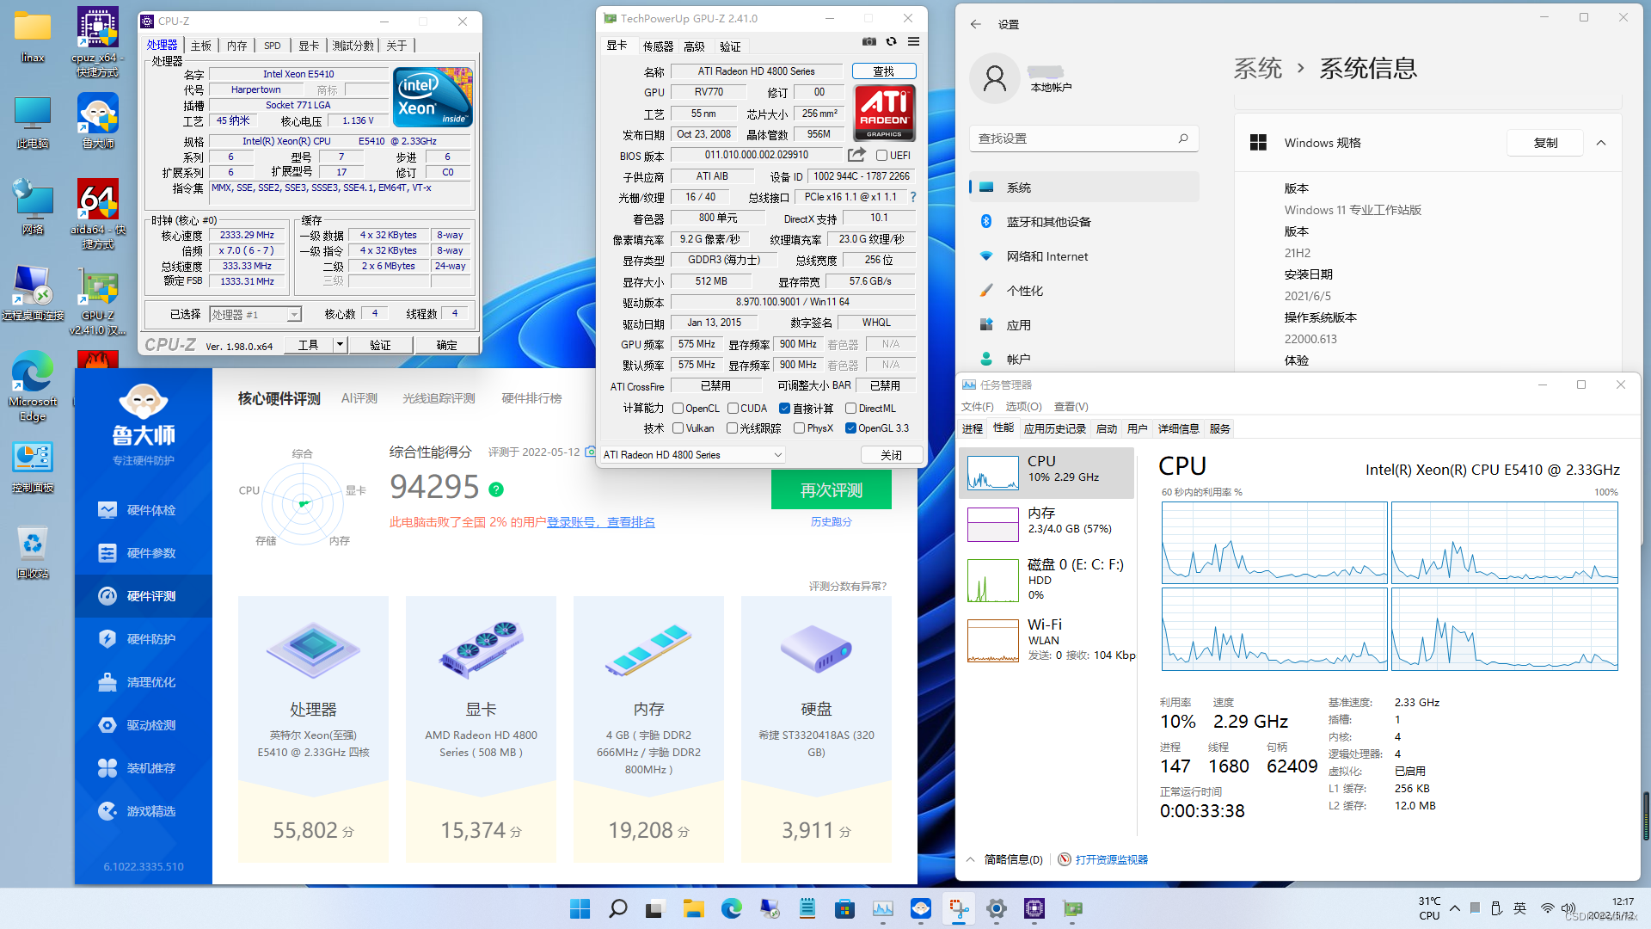1651x929 pixels.
Task: Open CPU-Z processor selection dropdown
Action: 255,315
